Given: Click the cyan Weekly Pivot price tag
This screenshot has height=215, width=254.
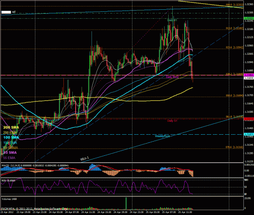Looking at the screenshot, I should [x=249, y=134].
